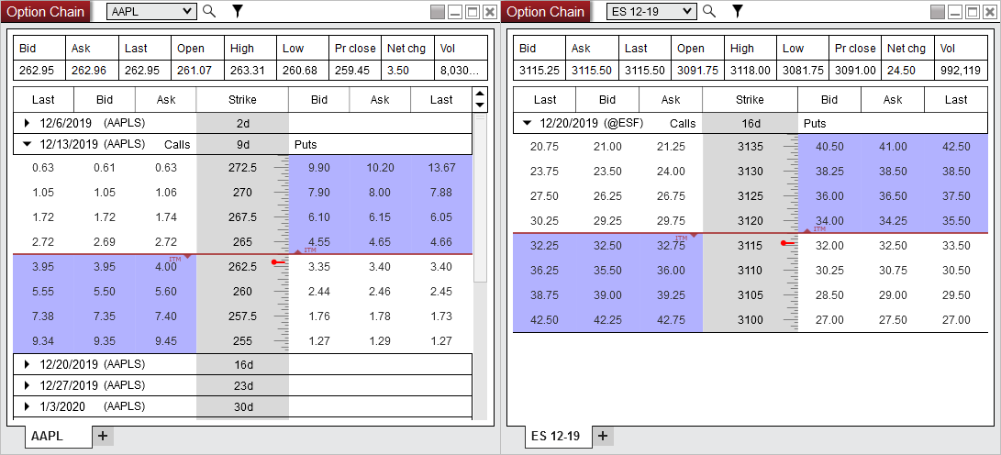
Task: Maximize the AAPL Option Chain window
Action: 473,12
